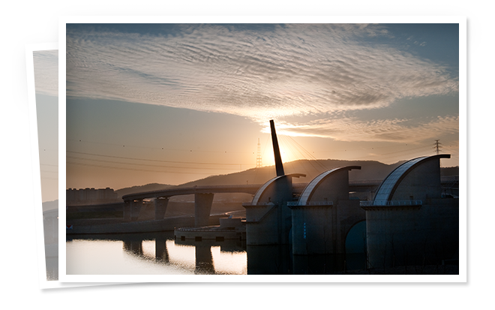Select the transmission tower at far right
The width and height of the screenshot is (495, 310).
coord(437,146)
